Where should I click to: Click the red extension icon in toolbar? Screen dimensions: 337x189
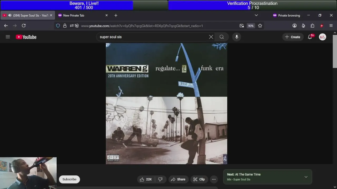point(321,26)
